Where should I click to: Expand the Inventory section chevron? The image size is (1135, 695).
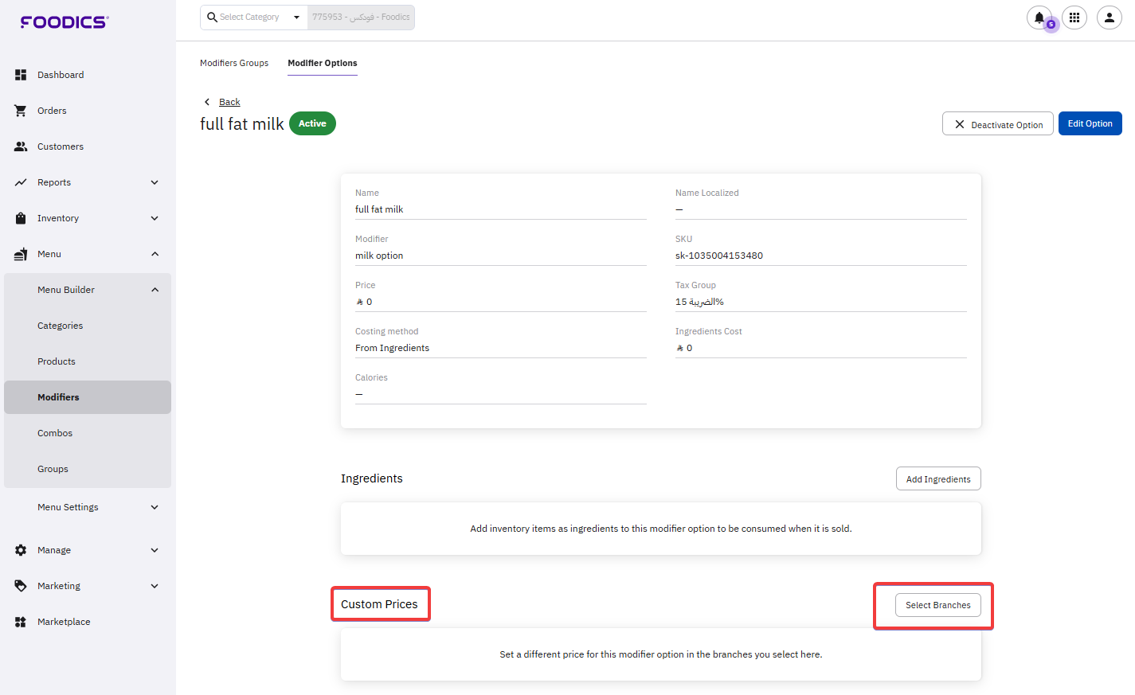pyautogui.click(x=155, y=218)
